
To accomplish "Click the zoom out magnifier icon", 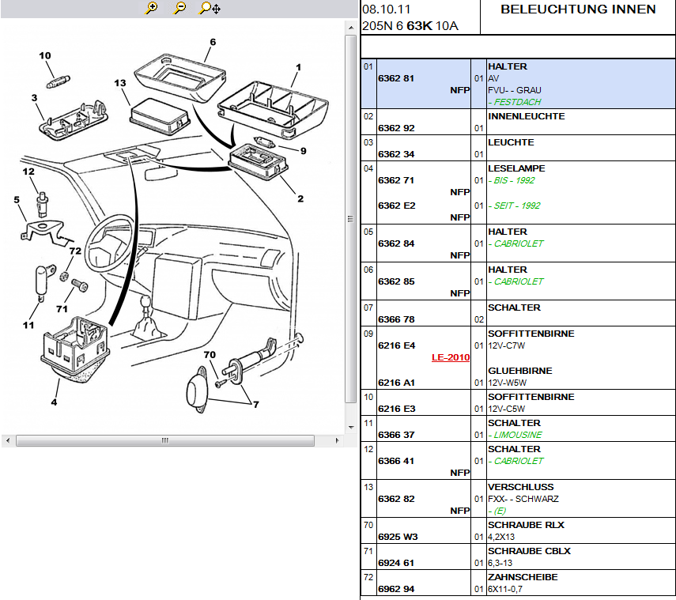I will 180,9.
